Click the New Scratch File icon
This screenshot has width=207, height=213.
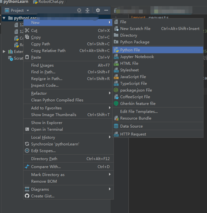pyautogui.click(x=116, y=29)
